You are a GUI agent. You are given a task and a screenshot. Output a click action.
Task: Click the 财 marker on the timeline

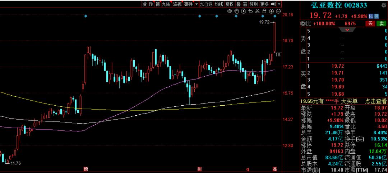[199, 169]
